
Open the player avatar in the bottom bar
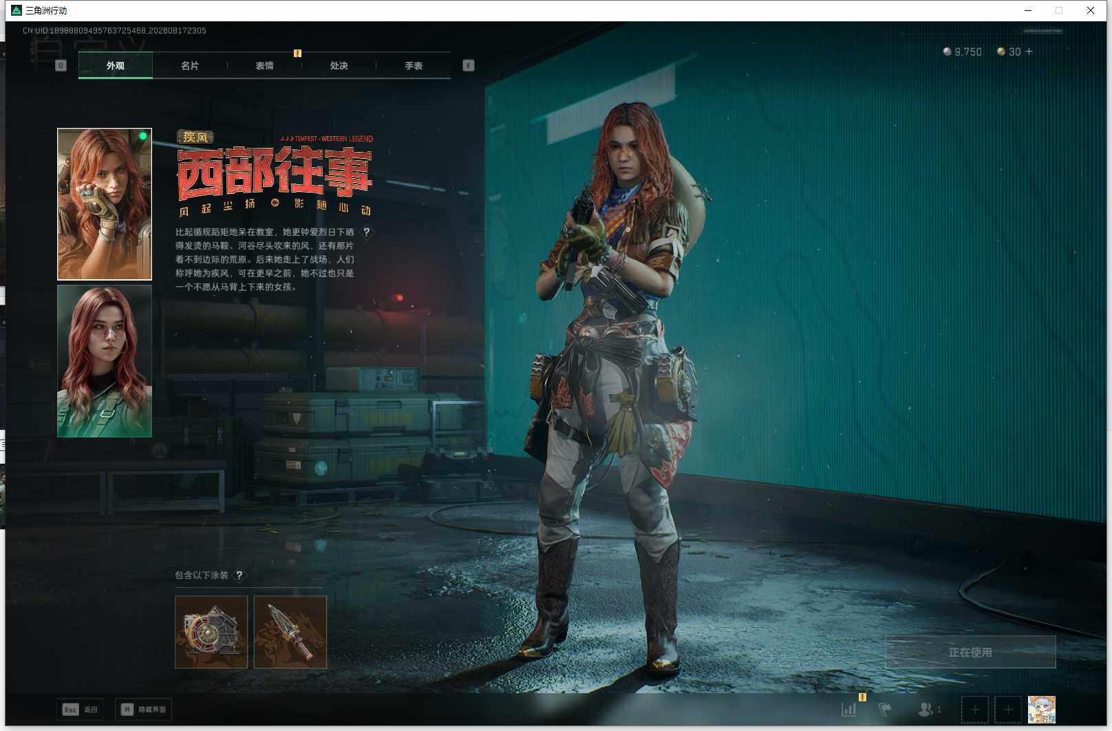pos(1042,709)
